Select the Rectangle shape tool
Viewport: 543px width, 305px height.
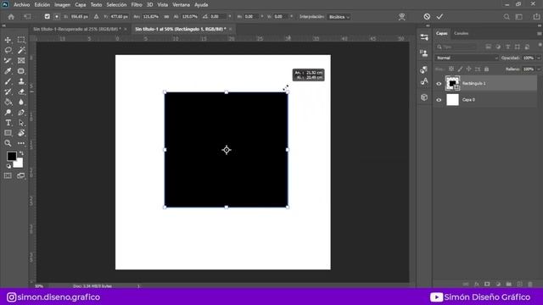[8, 133]
